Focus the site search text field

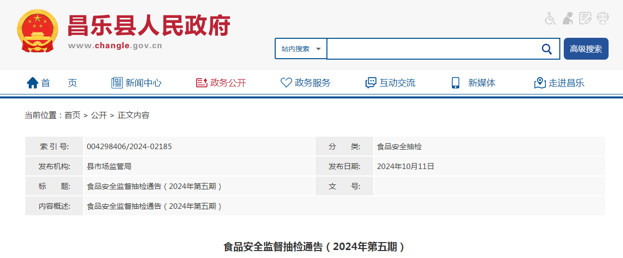(x=430, y=49)
